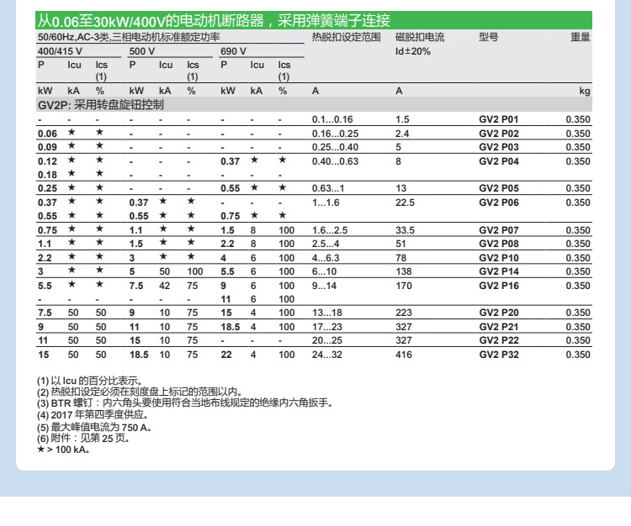Image resolution: width=631 pixels, height=526 pixels.
Task: Click the Id±20% subheader
Action: (x=412, y=51)
